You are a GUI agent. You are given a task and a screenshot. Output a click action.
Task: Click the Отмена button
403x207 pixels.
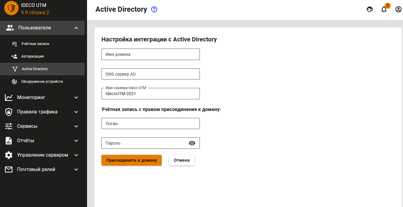point(182,160)
